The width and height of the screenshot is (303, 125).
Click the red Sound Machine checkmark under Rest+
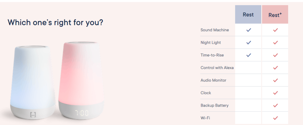(275, 30)
